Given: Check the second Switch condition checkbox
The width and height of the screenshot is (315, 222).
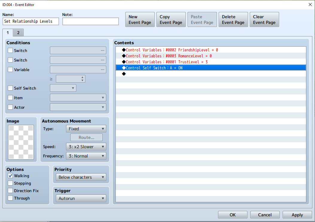Looking at the screenshot, I should tap(10, 60).
